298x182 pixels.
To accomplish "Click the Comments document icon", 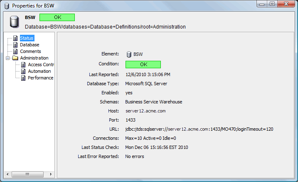I will (15, 51).
